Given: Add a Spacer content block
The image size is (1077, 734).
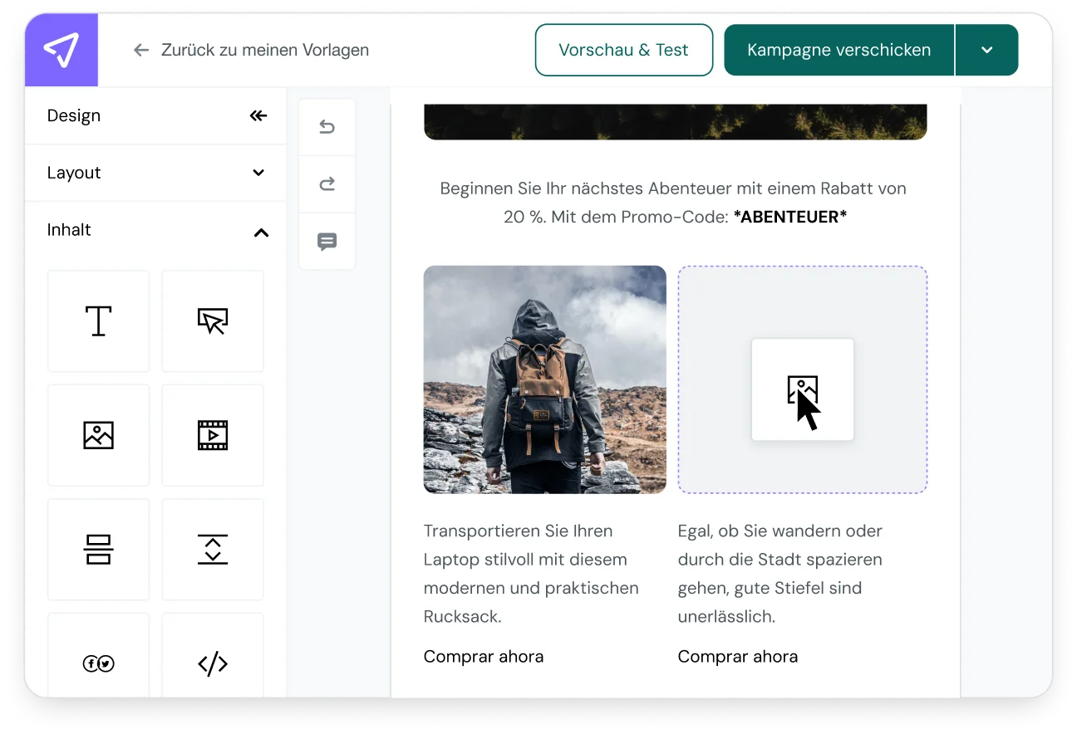Looking at the screenshot, I should [212, 549].
